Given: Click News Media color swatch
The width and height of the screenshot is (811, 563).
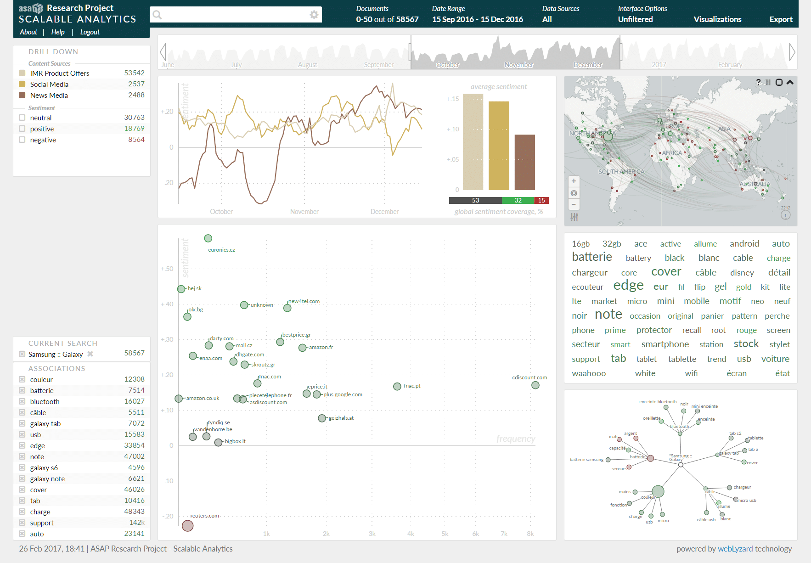Looking at the screenshot, I should click(22, 95).
